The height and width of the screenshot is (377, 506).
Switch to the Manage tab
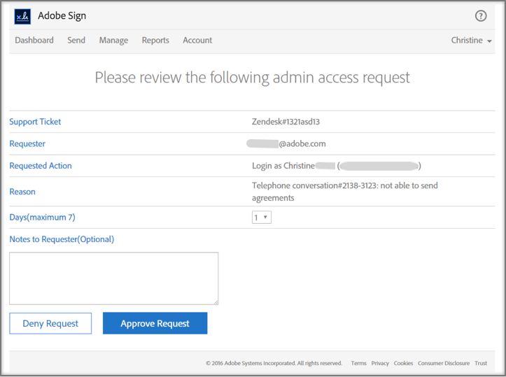pos(113,41)
